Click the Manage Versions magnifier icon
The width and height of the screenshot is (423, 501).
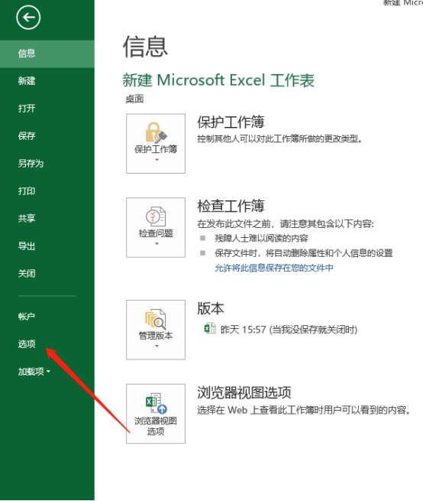point(156,319)
